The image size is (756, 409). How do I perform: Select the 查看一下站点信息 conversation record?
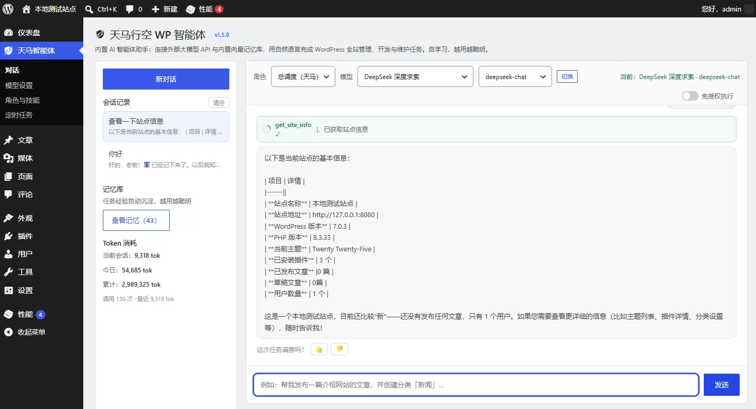click(x=166, y=126)
